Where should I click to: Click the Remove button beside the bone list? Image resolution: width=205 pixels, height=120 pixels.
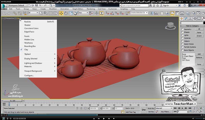[x=199, y=58]
